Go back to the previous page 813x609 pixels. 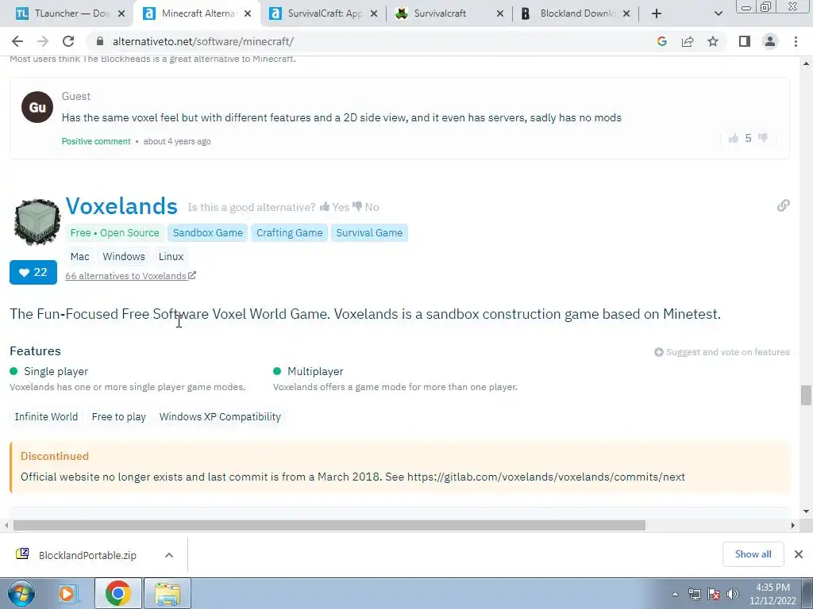(x=17, y=41)
